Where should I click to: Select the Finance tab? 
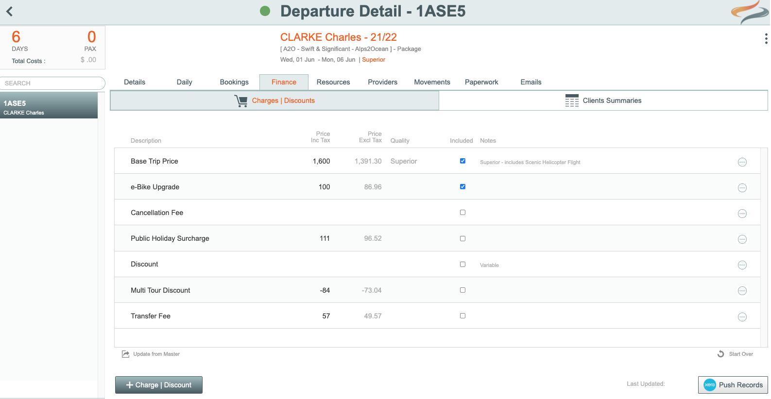pyautogui.click(x=284, y=82)
